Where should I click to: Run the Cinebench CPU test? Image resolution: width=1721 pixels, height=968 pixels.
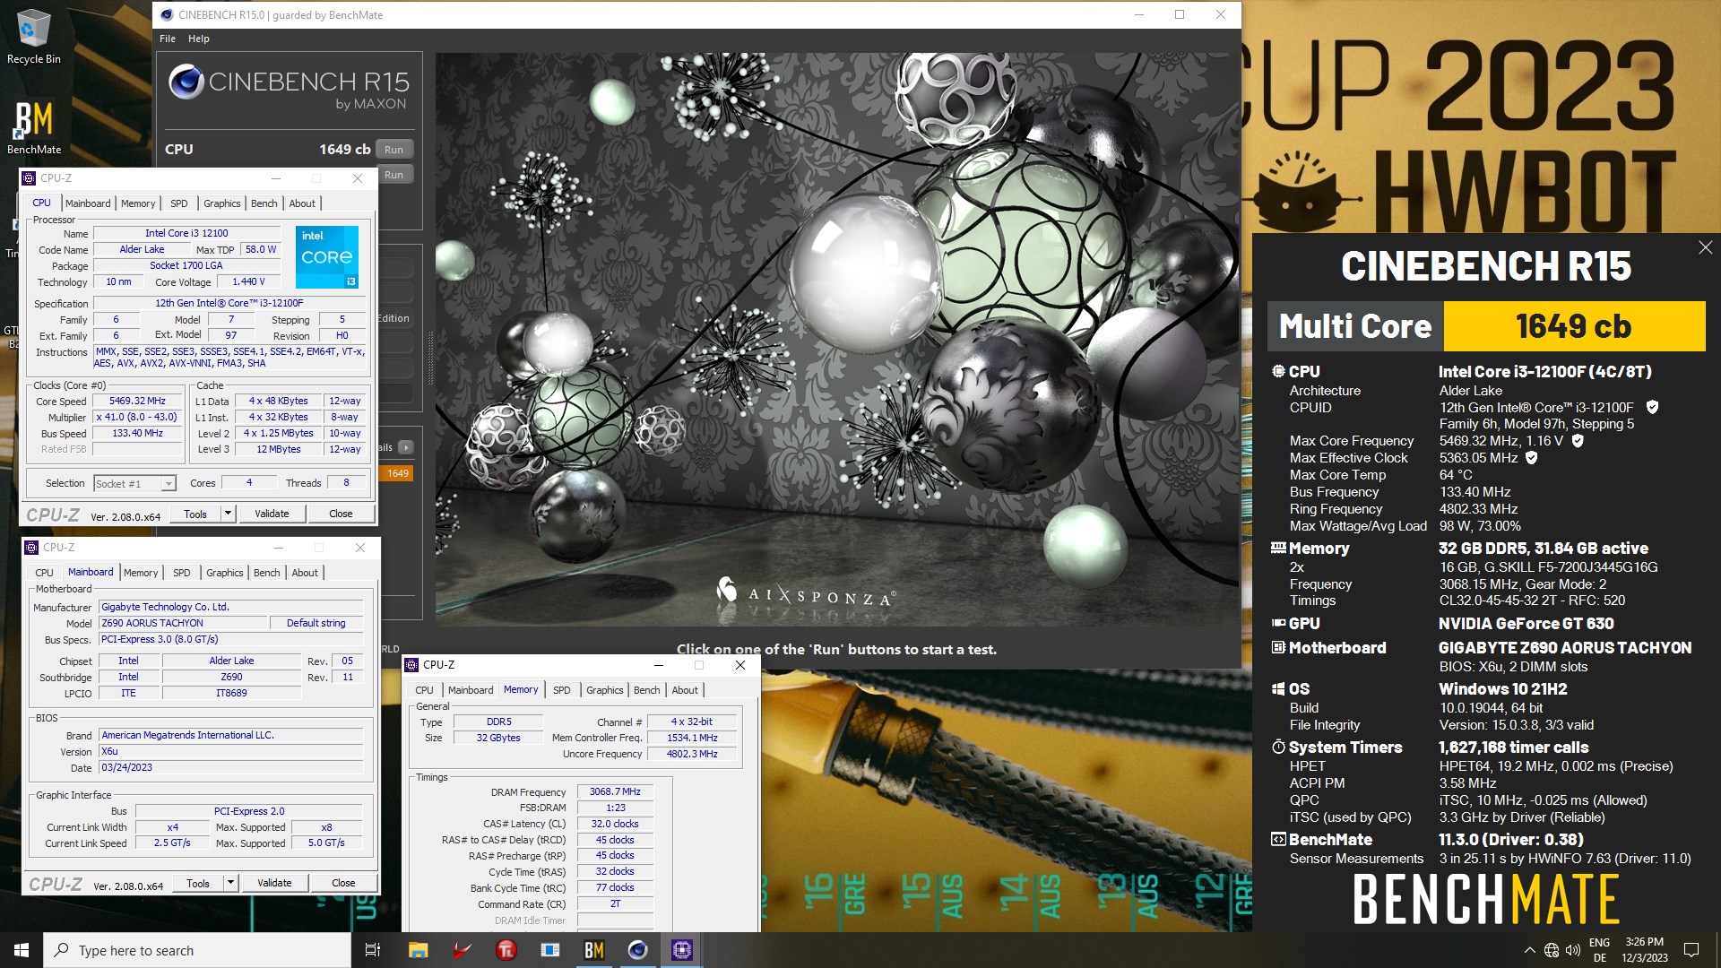(393, 150)
